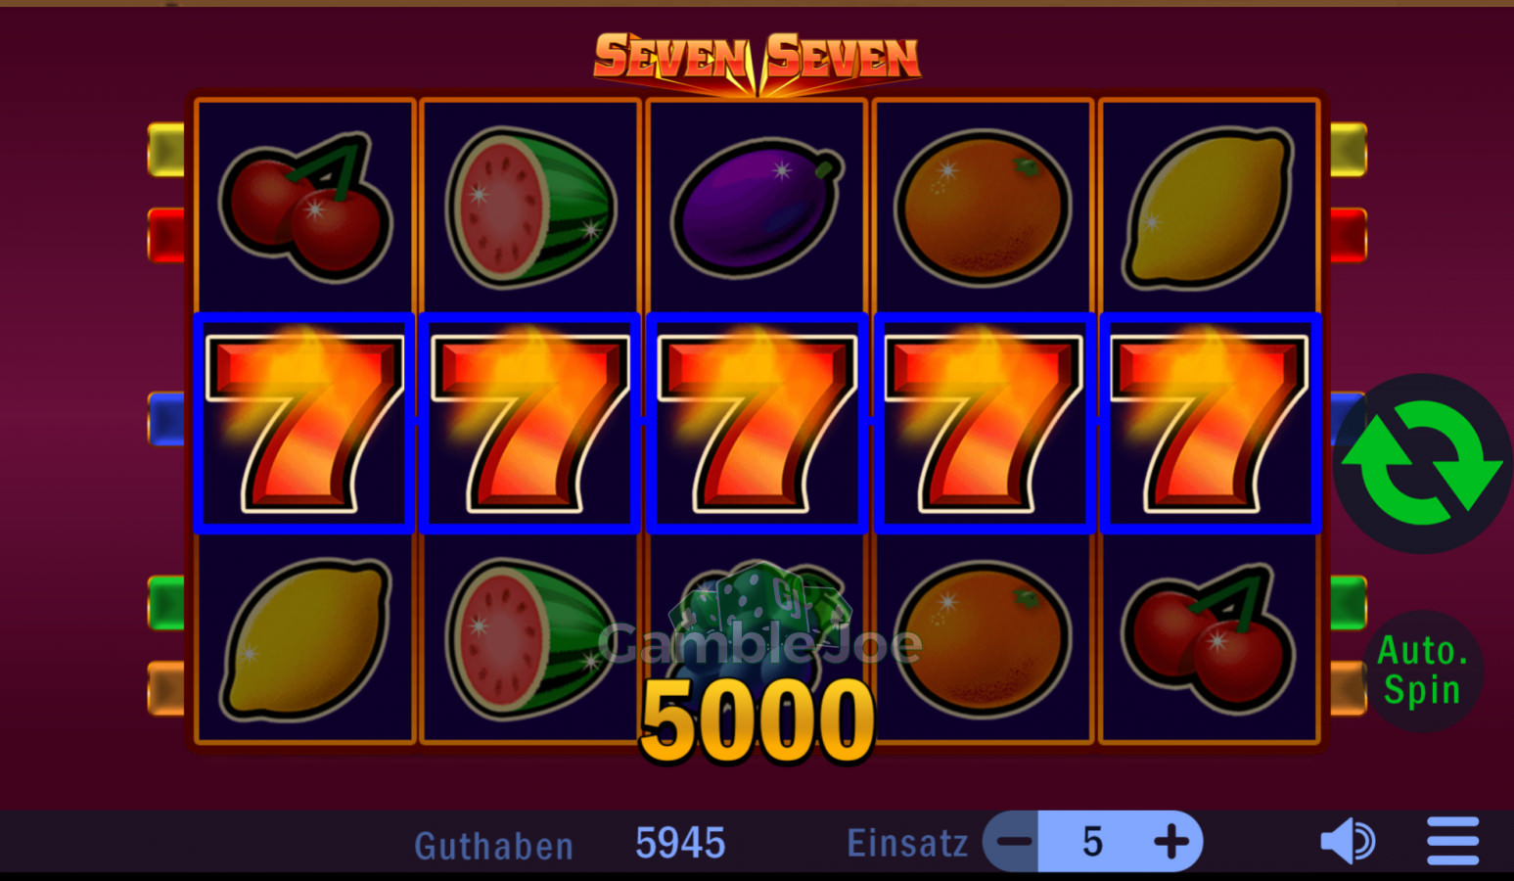The height and width of the screenshot is (881, 1514).
Task: Select the blue payline marker on left
Action: 166,419
